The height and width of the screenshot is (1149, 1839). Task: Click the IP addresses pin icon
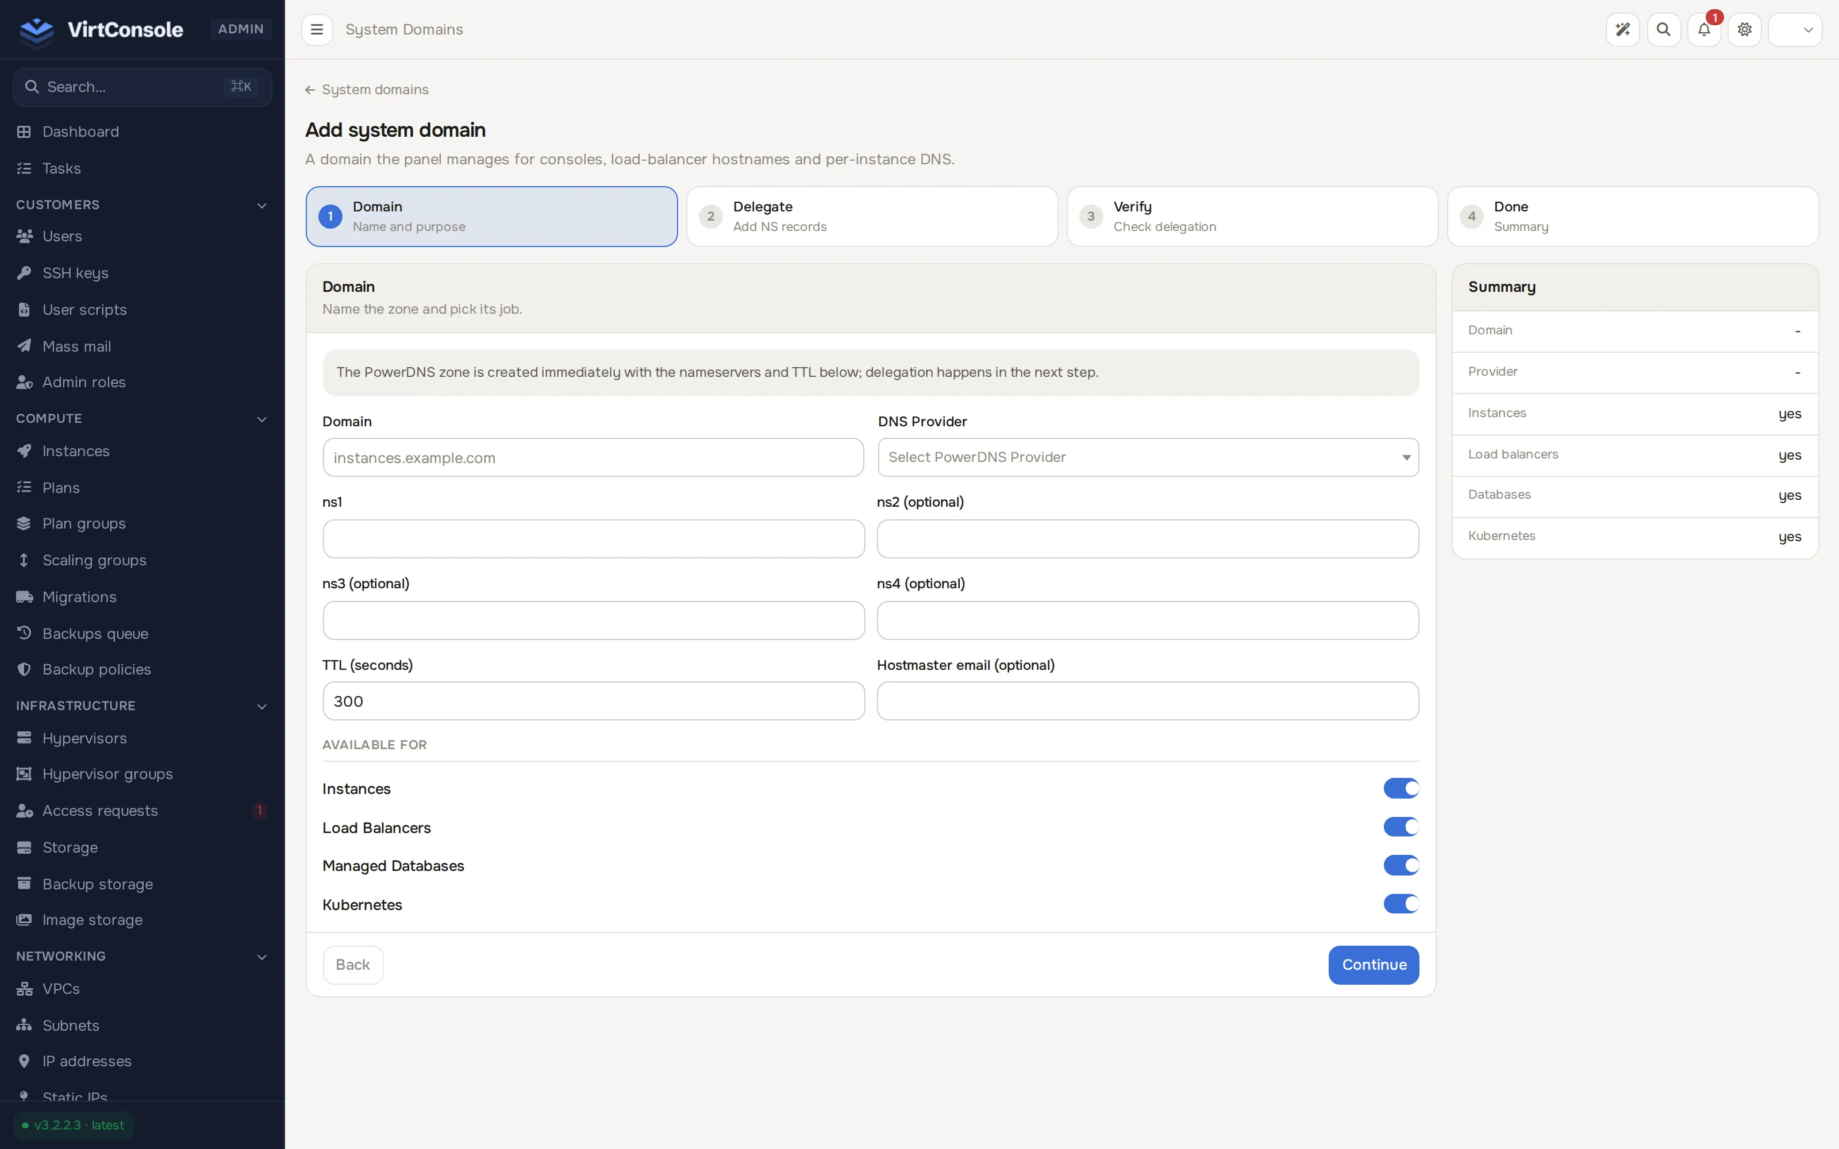(24, 1061)
